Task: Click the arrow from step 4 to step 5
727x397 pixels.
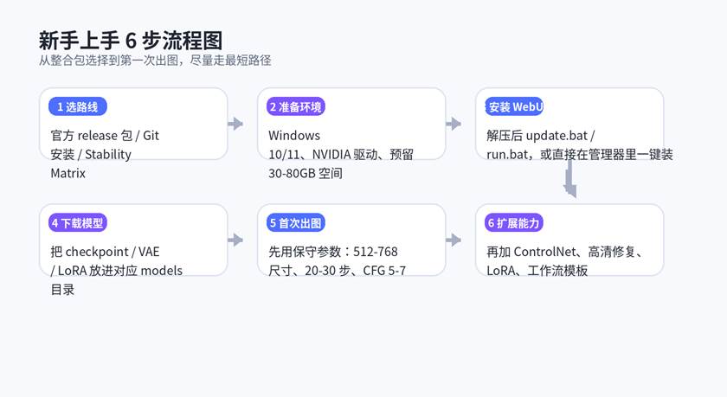Action: click(x=235, y=240)
